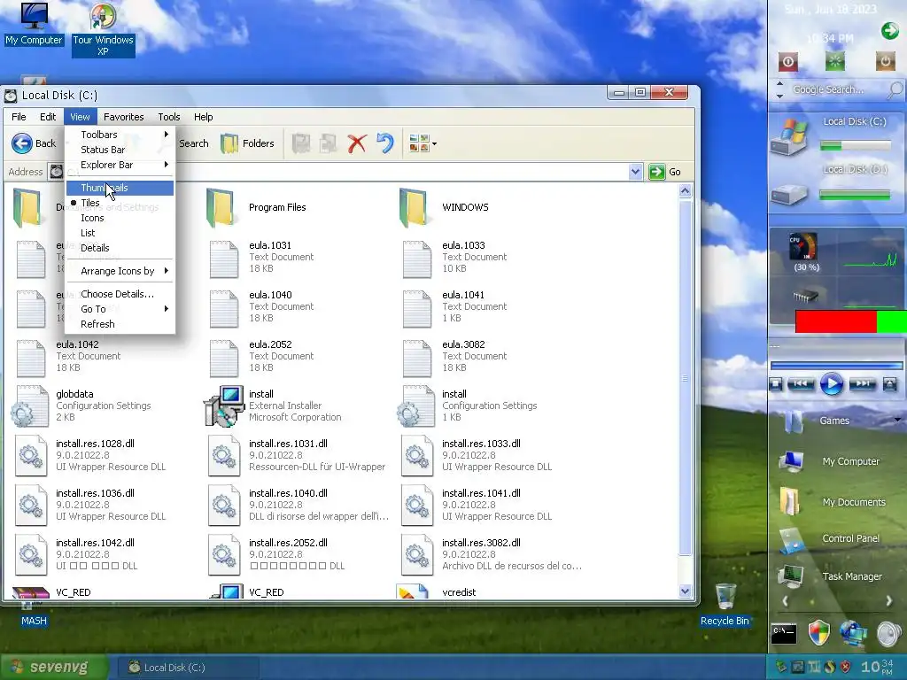Open My Documents shortcut in sidebar
The image size is (907, 680).
point(832,501)
